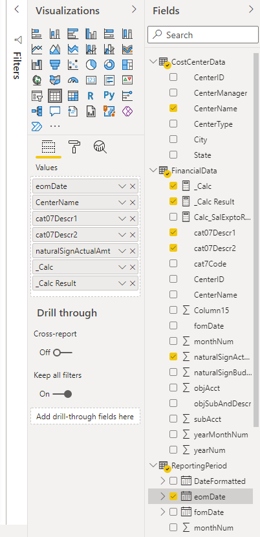Image resolution: width=260 pixels, height=537 pixels.
Task: Select the Funnel visual
Action: tap(55, 65)
